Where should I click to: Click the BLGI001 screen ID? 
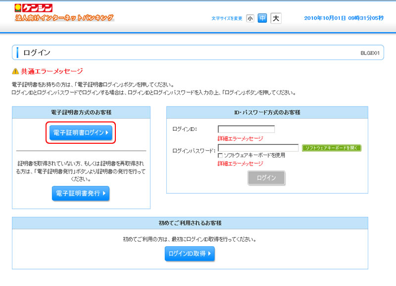[x=370, y=53]
